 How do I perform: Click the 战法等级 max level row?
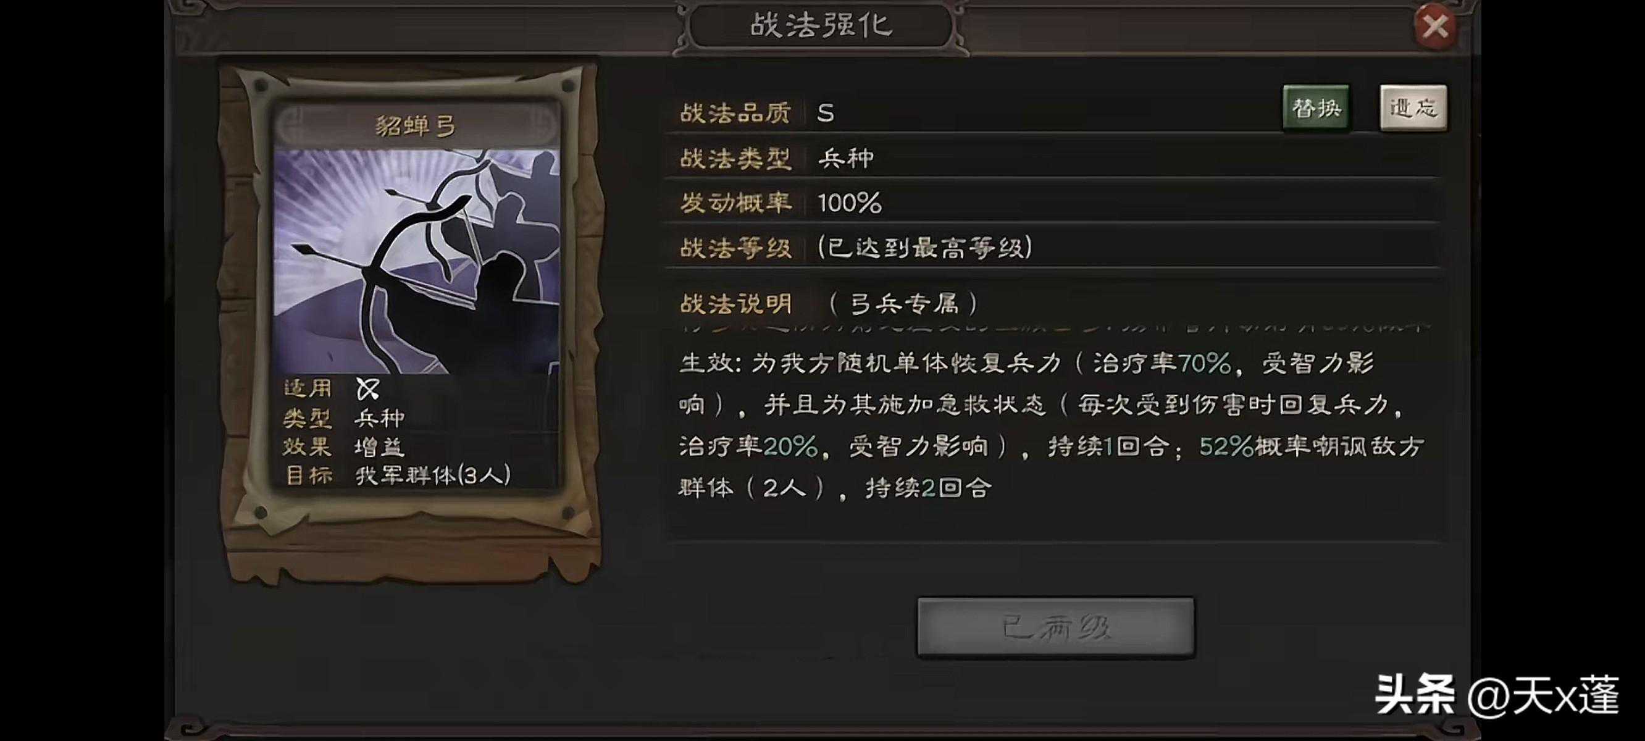[x=1052, y=247]
